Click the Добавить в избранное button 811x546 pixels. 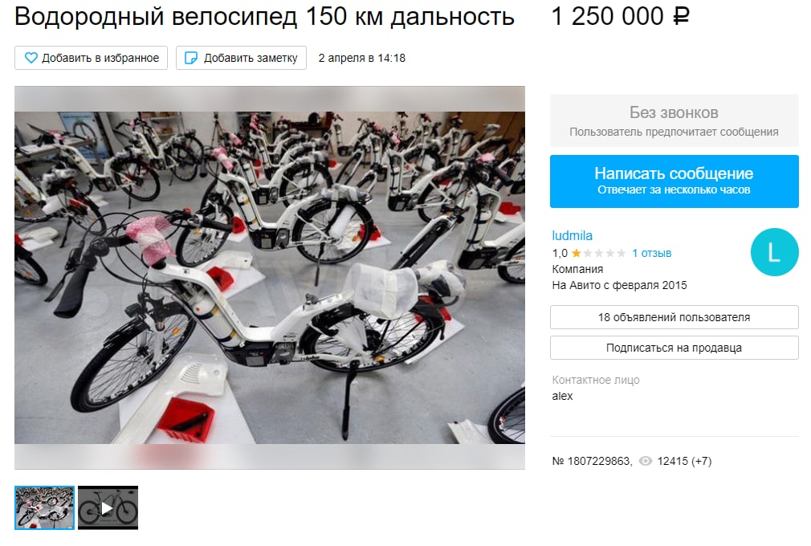coord(91,58)
